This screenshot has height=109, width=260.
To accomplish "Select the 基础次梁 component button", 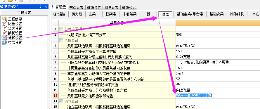I will (216, 14).
